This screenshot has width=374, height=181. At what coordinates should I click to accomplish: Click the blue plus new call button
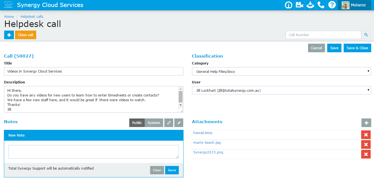[x=9, y=35]
